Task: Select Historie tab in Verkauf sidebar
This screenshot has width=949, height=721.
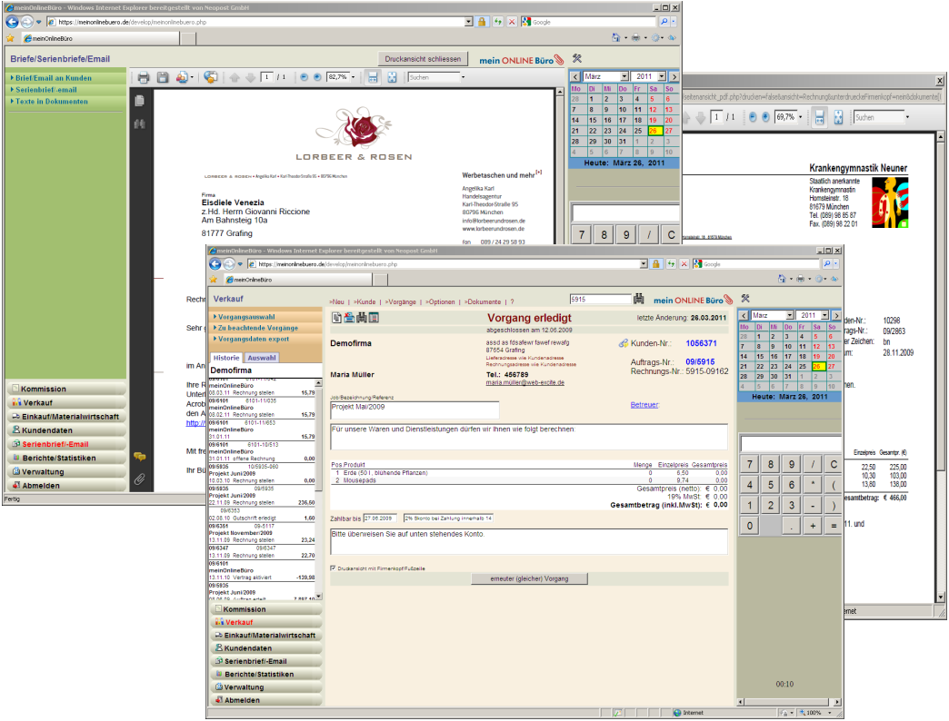Action: point(226,358)
